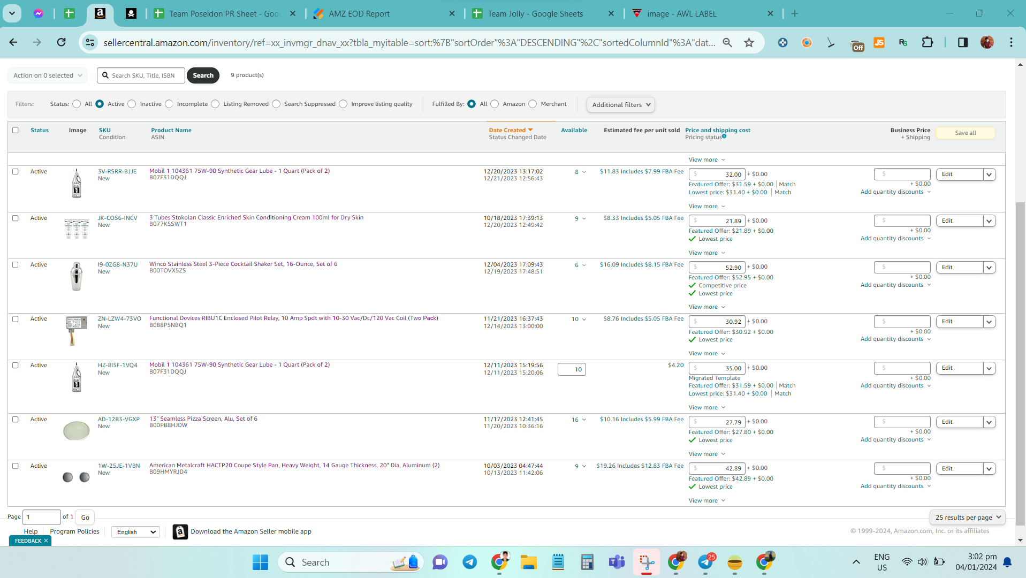Expand the Additional filters dropdown

point(621,105)
